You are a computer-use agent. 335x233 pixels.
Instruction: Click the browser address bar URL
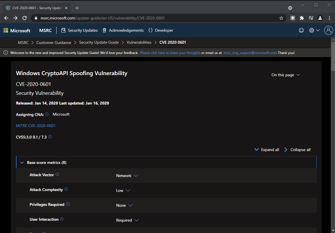[x=103, y=18]
